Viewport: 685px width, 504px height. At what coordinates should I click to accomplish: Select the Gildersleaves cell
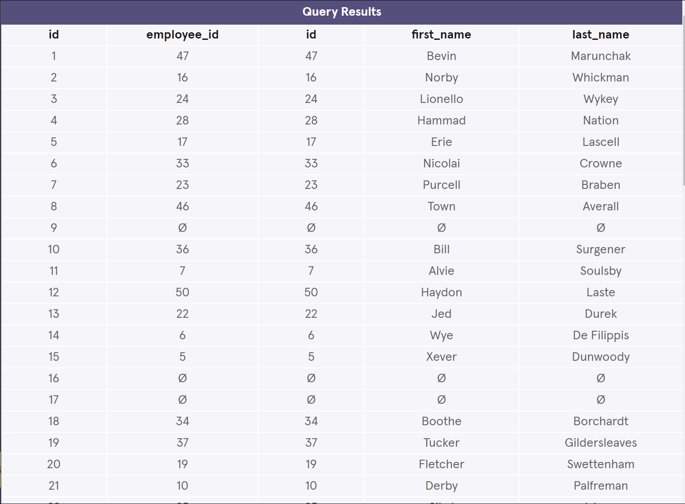601,443
